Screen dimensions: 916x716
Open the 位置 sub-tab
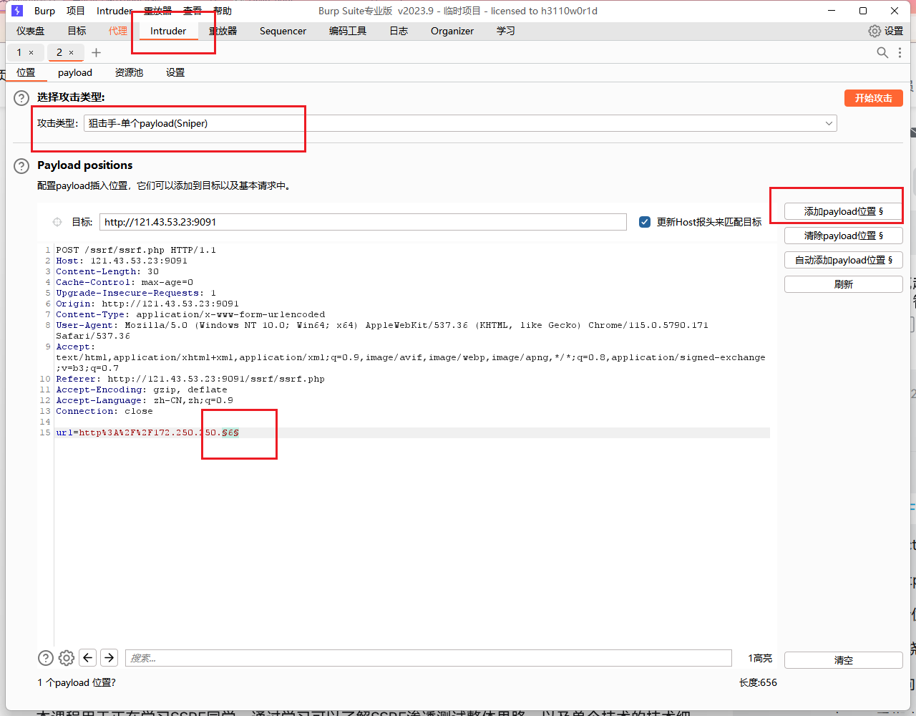[26, 72]
